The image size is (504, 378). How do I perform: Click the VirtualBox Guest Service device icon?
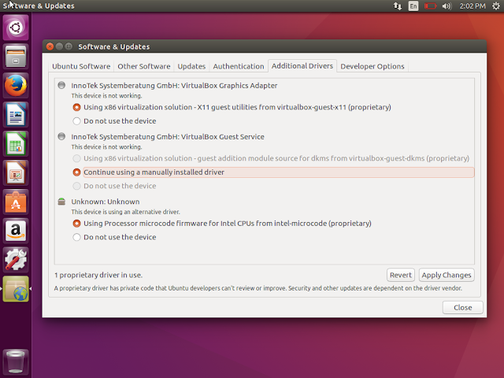61,136
